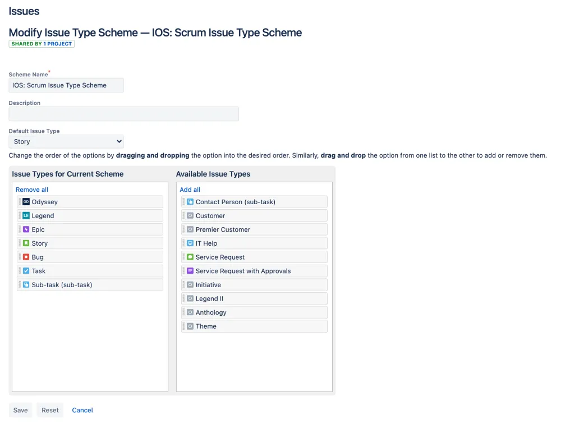Click the Service Request with Approvals icon
Viewport: 561px width, 424px height.
click(x=190, y=271)
